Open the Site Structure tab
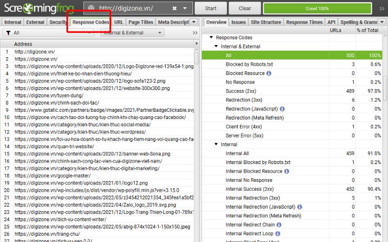 coord(266,22)
